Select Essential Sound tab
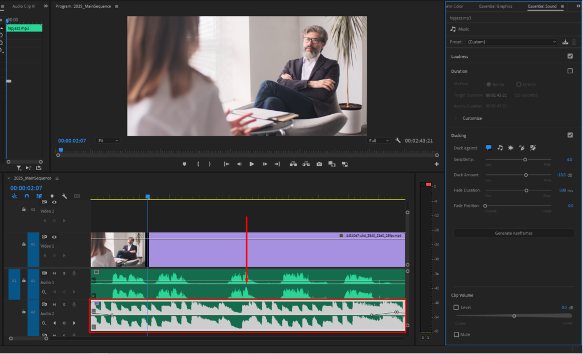The image size is (583, 354). (542, 6)
